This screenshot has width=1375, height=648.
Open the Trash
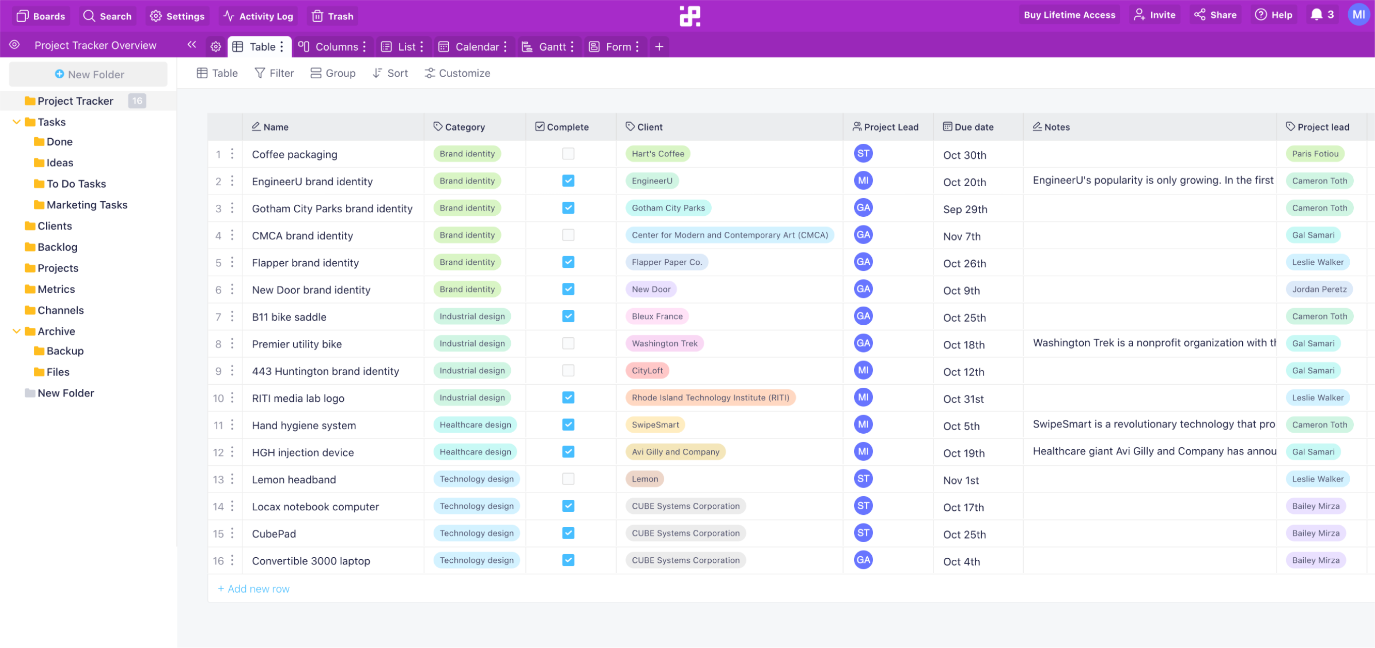click(x=332, y=16)
